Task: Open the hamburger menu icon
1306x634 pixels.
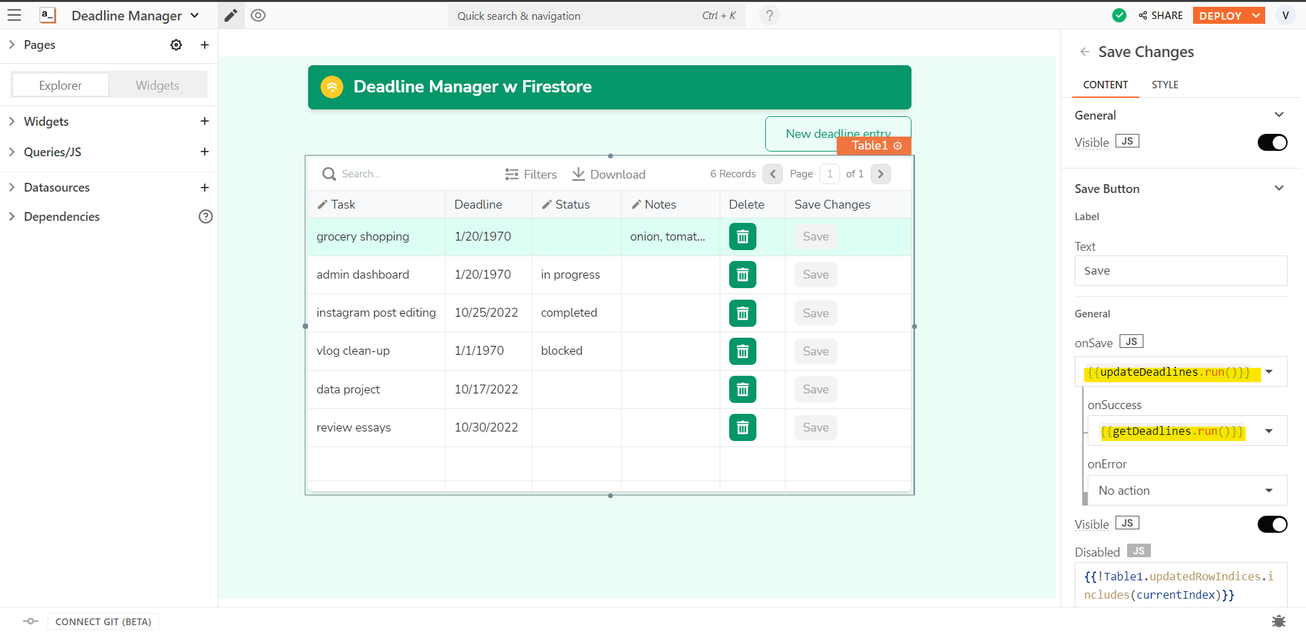Action: (x=14, y=15)
